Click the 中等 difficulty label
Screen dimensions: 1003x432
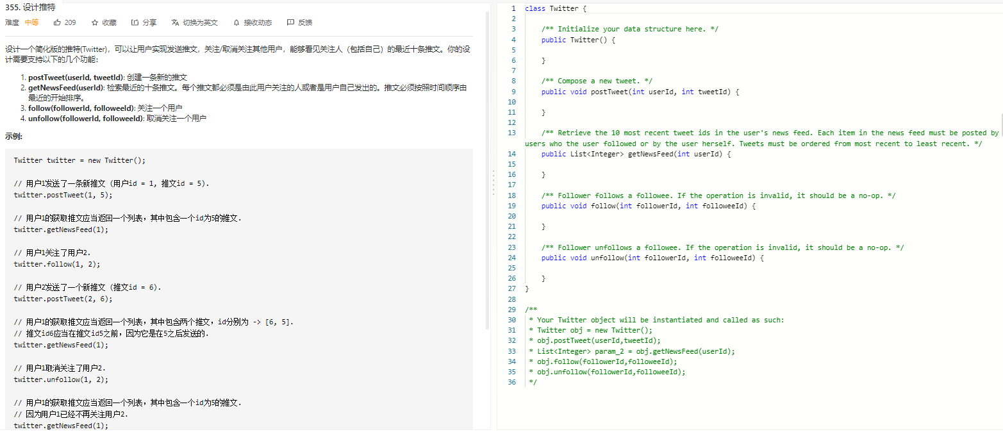point(31,22)
